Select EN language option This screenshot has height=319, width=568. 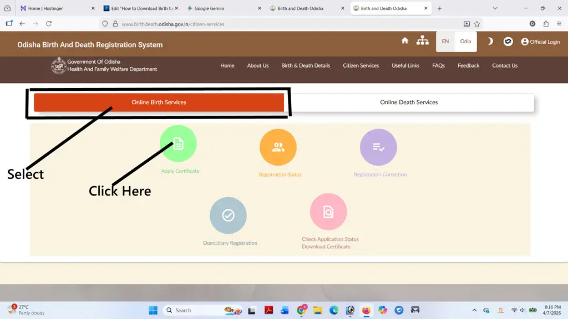(x=445, y=42)
